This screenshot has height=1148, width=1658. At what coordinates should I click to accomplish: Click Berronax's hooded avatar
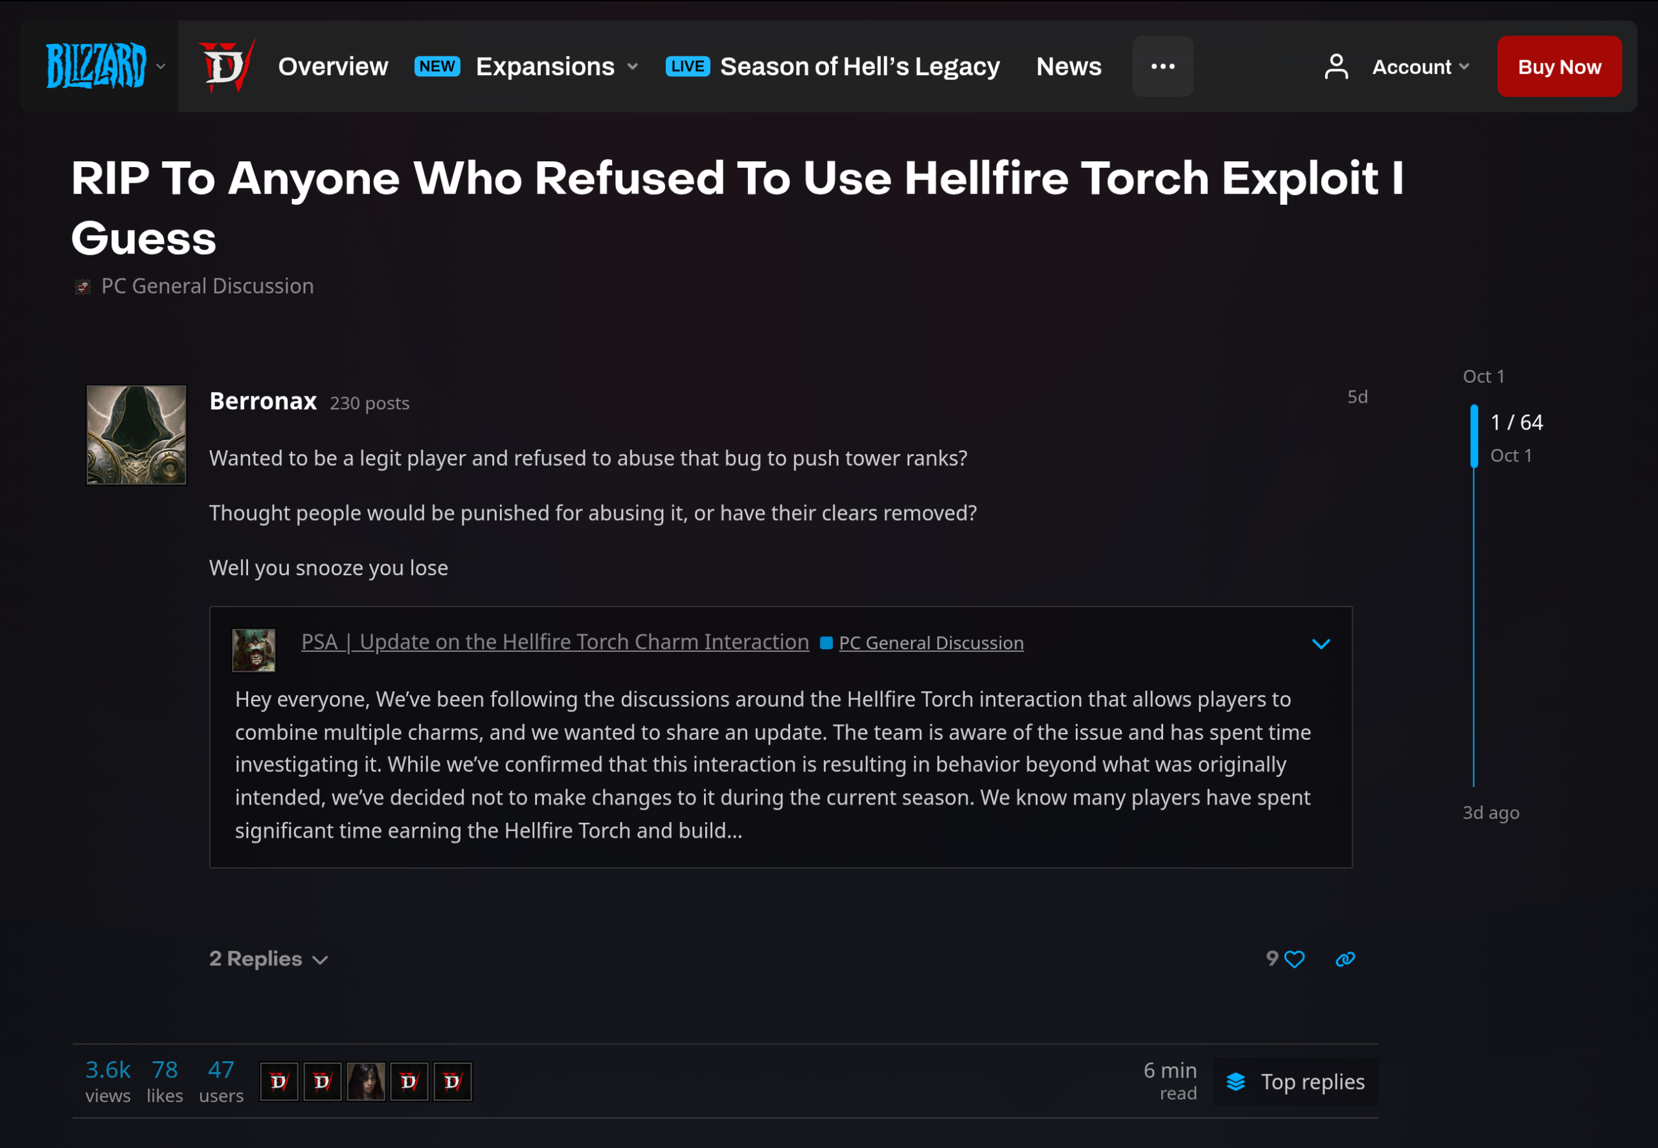137,435
